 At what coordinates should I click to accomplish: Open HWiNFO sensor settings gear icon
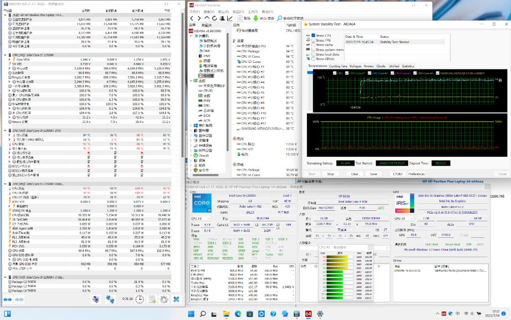pos(164,299)
